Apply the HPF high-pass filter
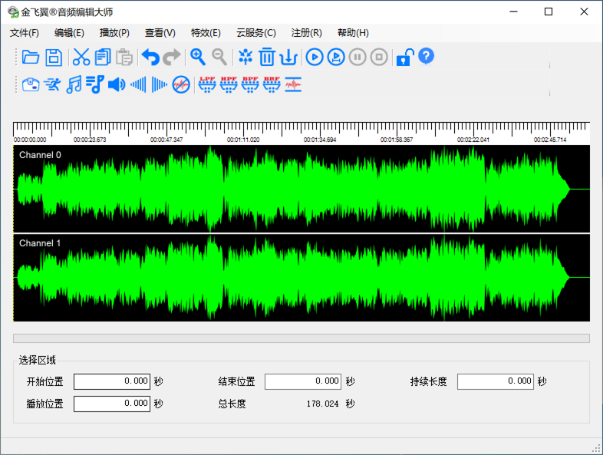Screen dimensions: 603x455 229,84
